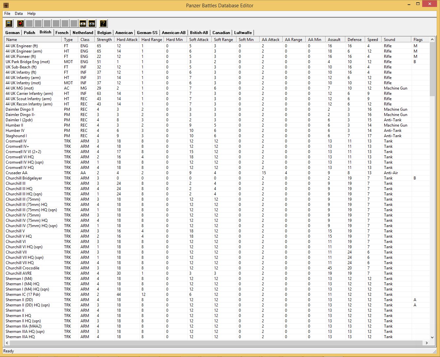
Task: Sort by the Name column header
Action: pyautogui.click(x=33, y=40)
